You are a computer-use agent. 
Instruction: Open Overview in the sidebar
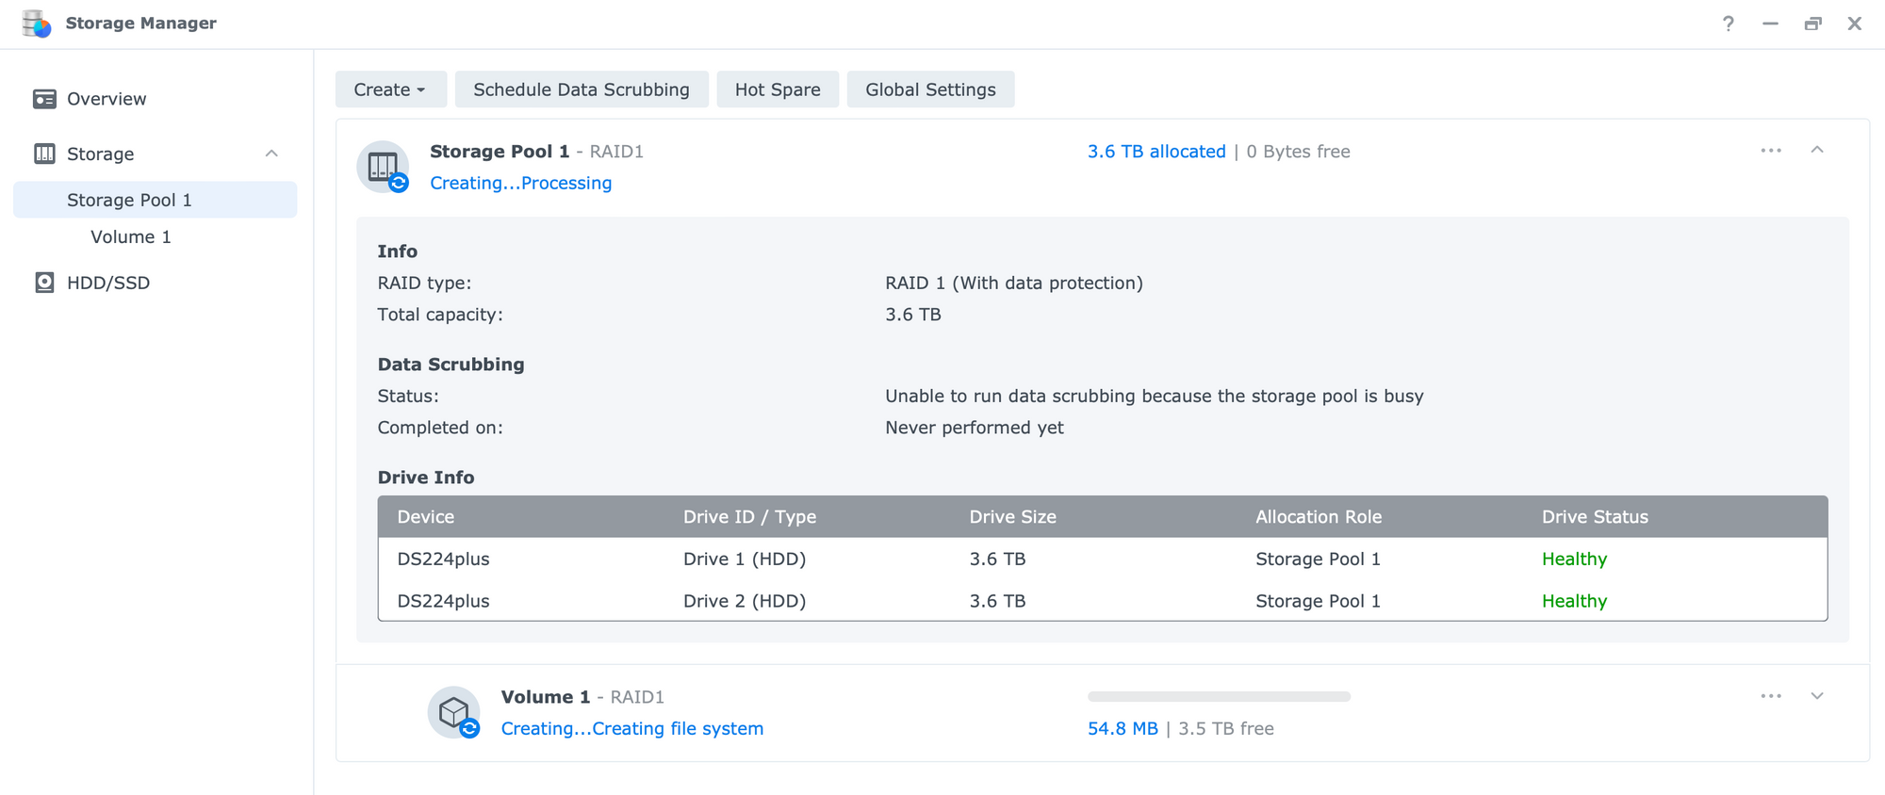[107, 99]
